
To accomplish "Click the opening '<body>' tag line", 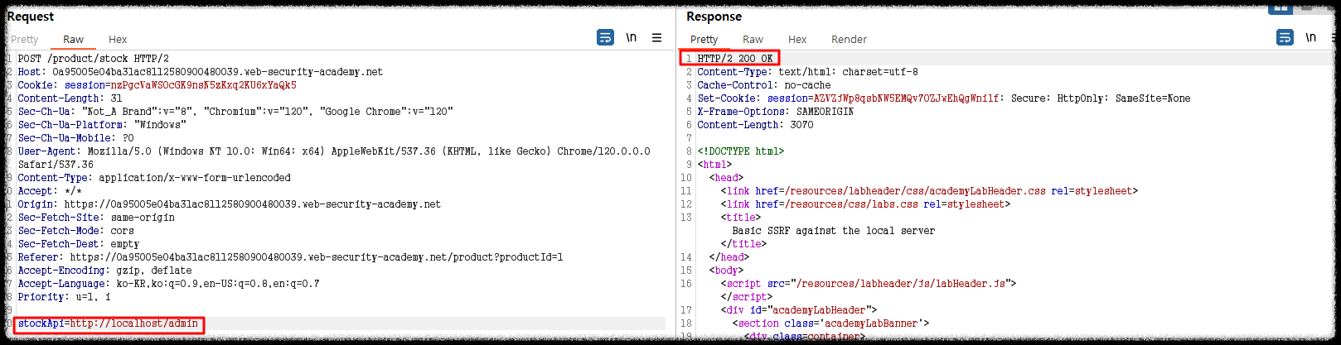I will tap(726, 271).
